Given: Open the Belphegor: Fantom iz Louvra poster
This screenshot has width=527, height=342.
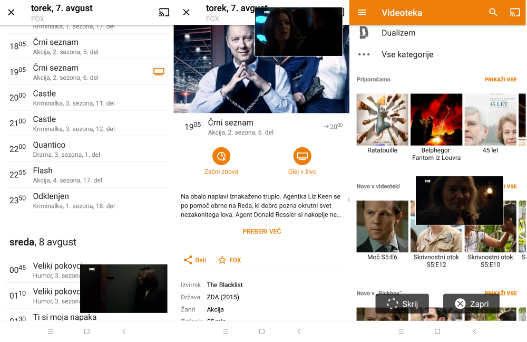Looking at the screenshot, I should (436, 120).
